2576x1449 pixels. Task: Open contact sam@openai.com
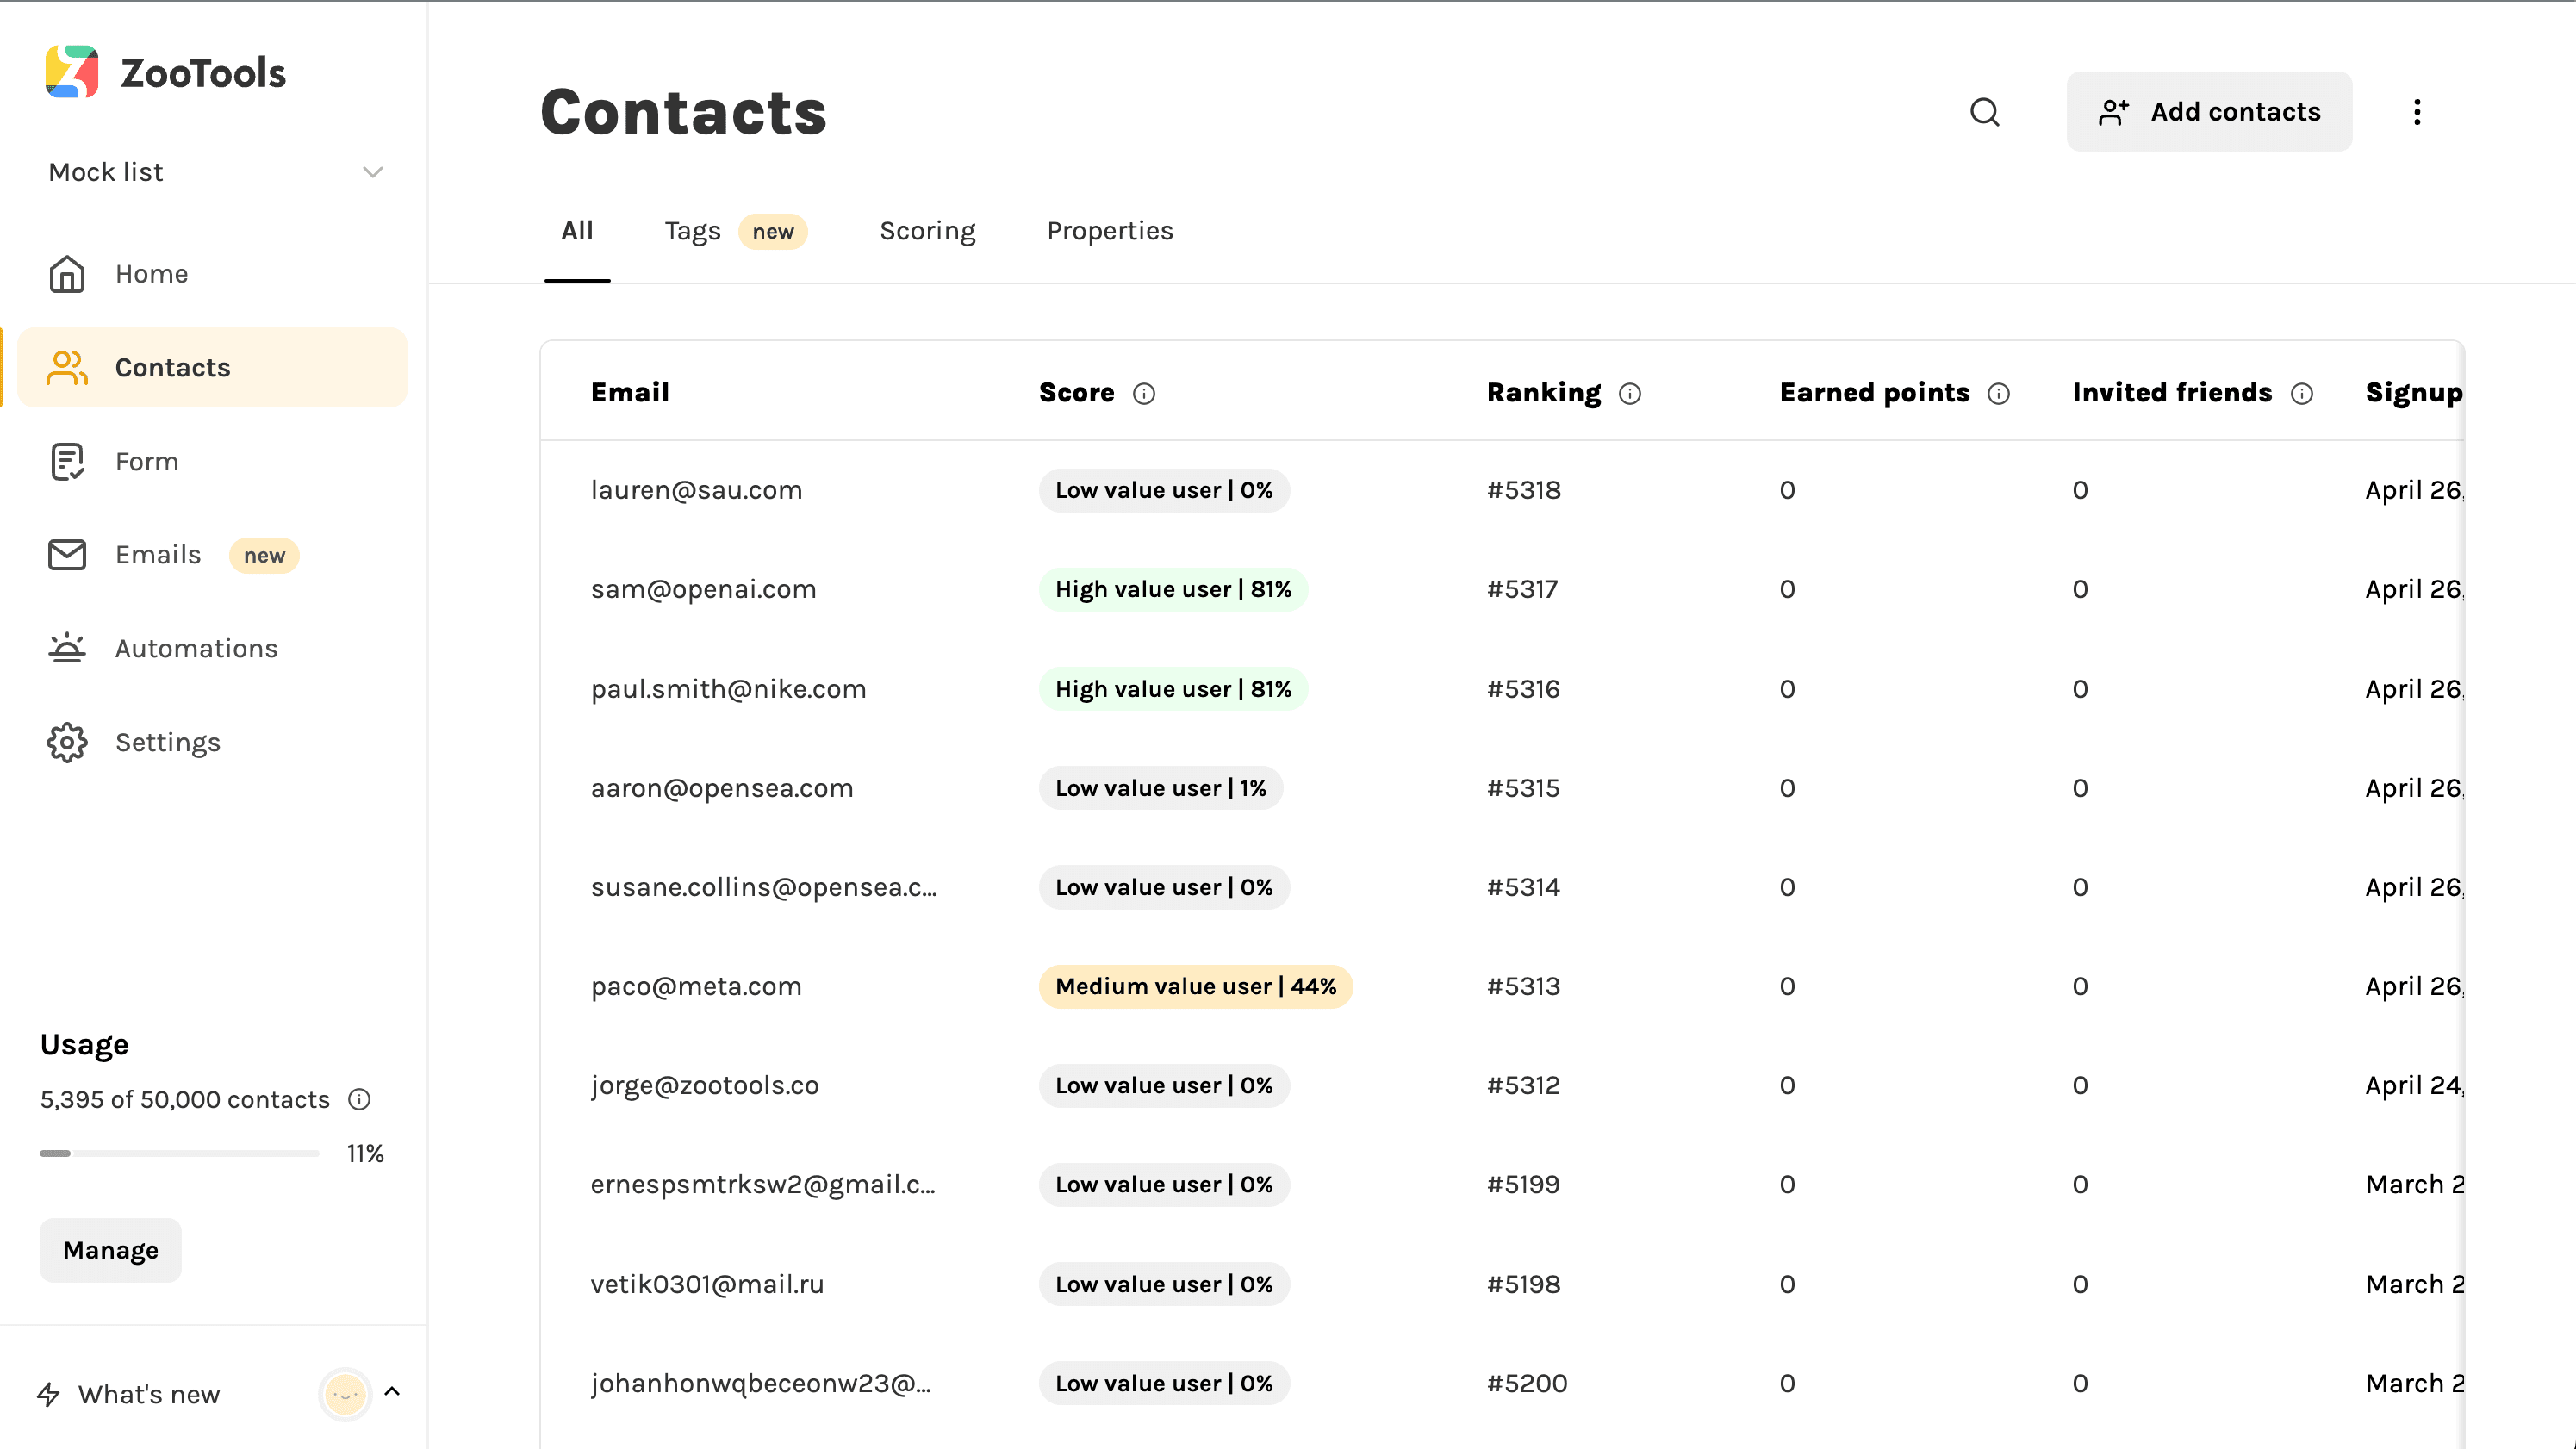(x=703, y=589)
